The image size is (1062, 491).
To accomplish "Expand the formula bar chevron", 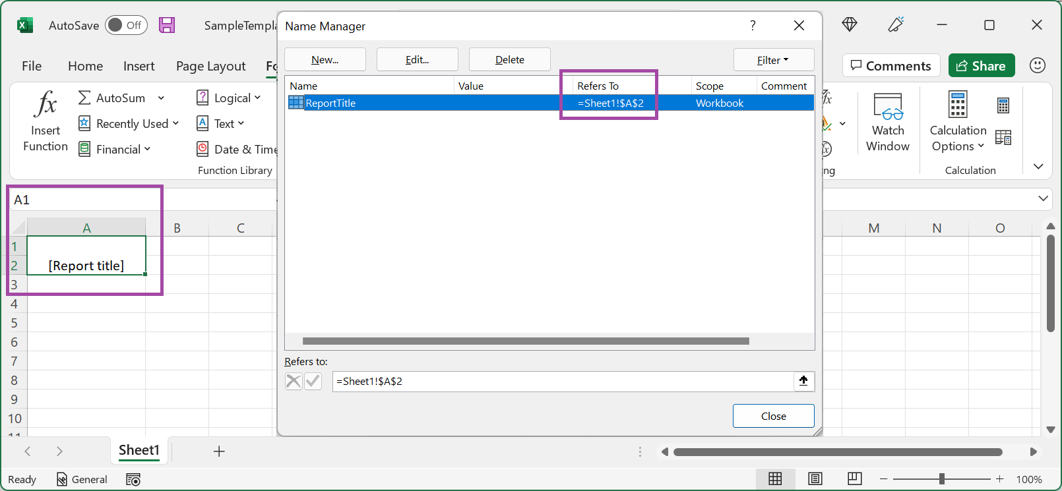I will point(1043,198).
